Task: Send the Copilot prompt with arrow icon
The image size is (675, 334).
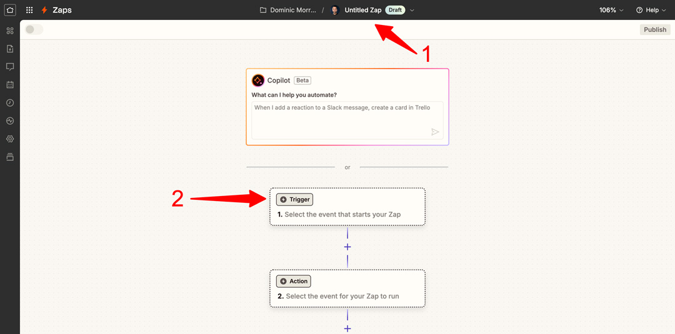Action: click(x=435, y=132)
